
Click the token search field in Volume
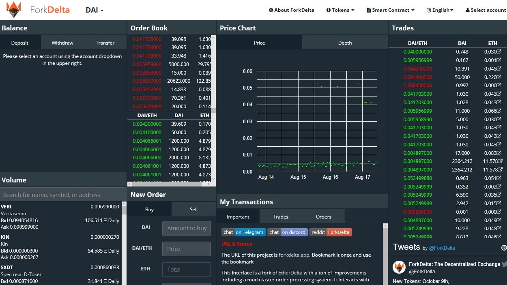[x=63, y=195]
